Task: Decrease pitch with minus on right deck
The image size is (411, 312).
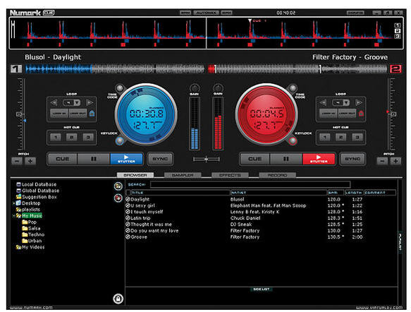Action: (x=382, y=161)
